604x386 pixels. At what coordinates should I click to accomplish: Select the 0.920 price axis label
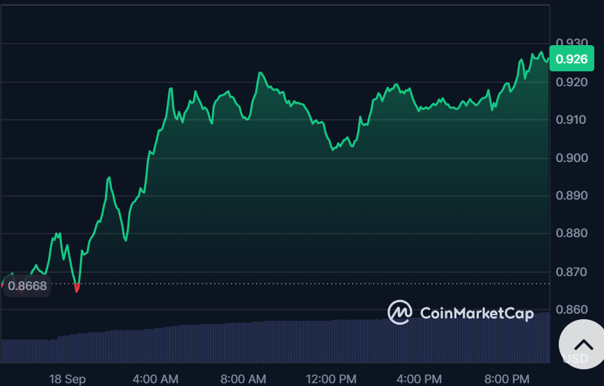click(x=572, y=82)
